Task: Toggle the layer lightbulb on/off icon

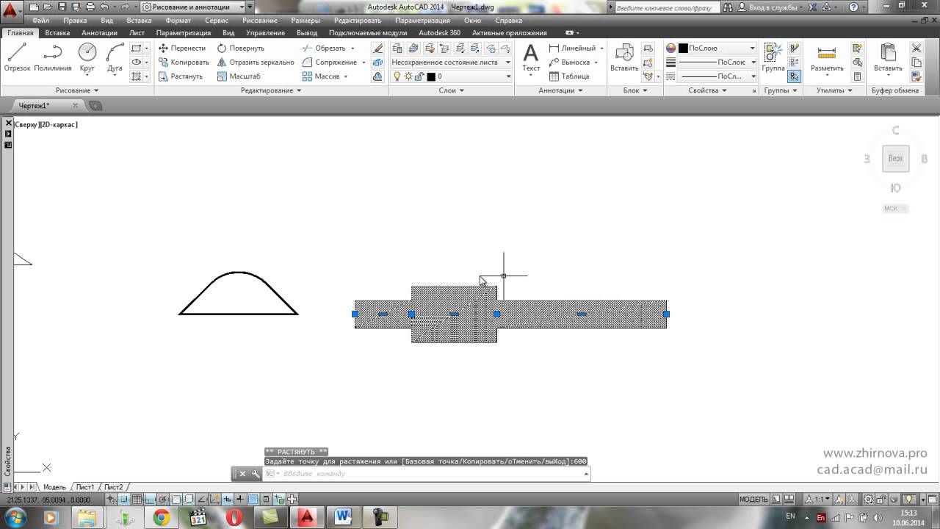Action: click(397, 76)
